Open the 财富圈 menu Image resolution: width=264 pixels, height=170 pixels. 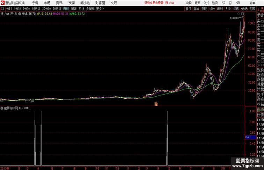click(x=100, y=3)
